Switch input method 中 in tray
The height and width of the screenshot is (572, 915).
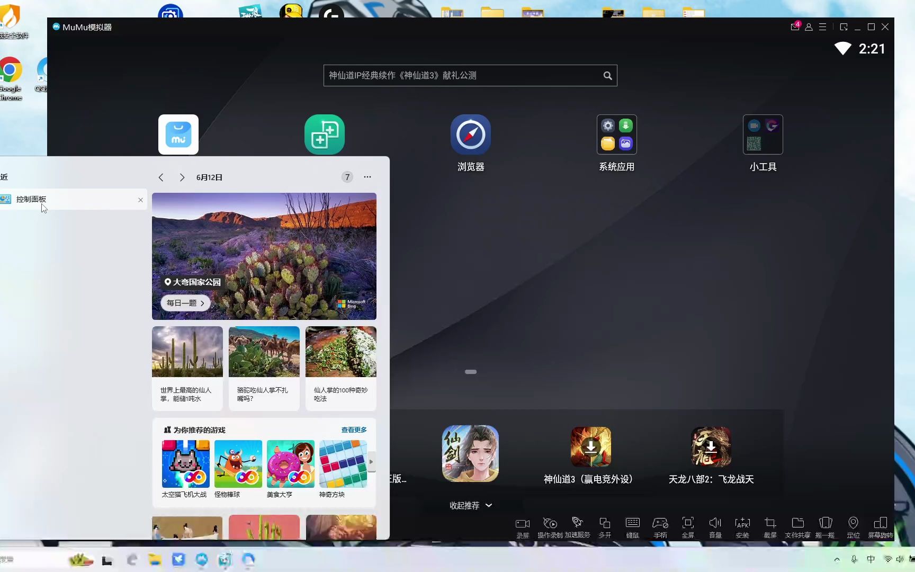click(x=871, y=559)
